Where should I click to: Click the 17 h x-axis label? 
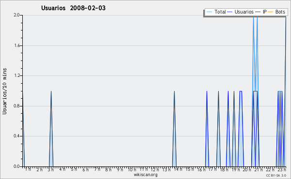tap(213, 169)
